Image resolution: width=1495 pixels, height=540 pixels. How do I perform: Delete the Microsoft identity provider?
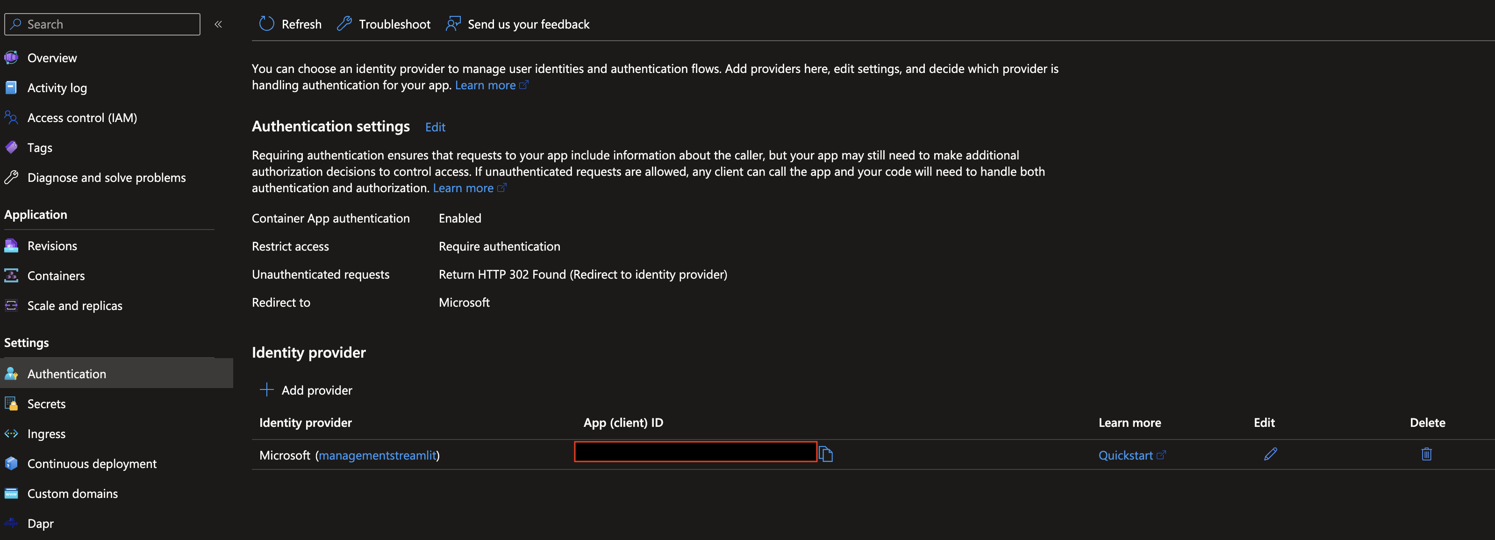(1428, 454)
